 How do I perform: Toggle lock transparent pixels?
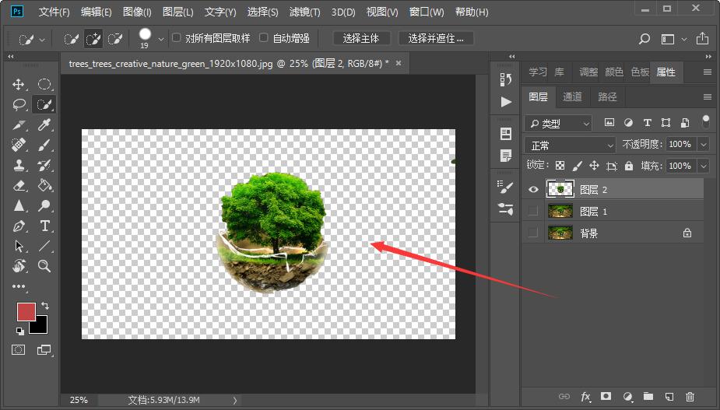click(x=560, y=166)
